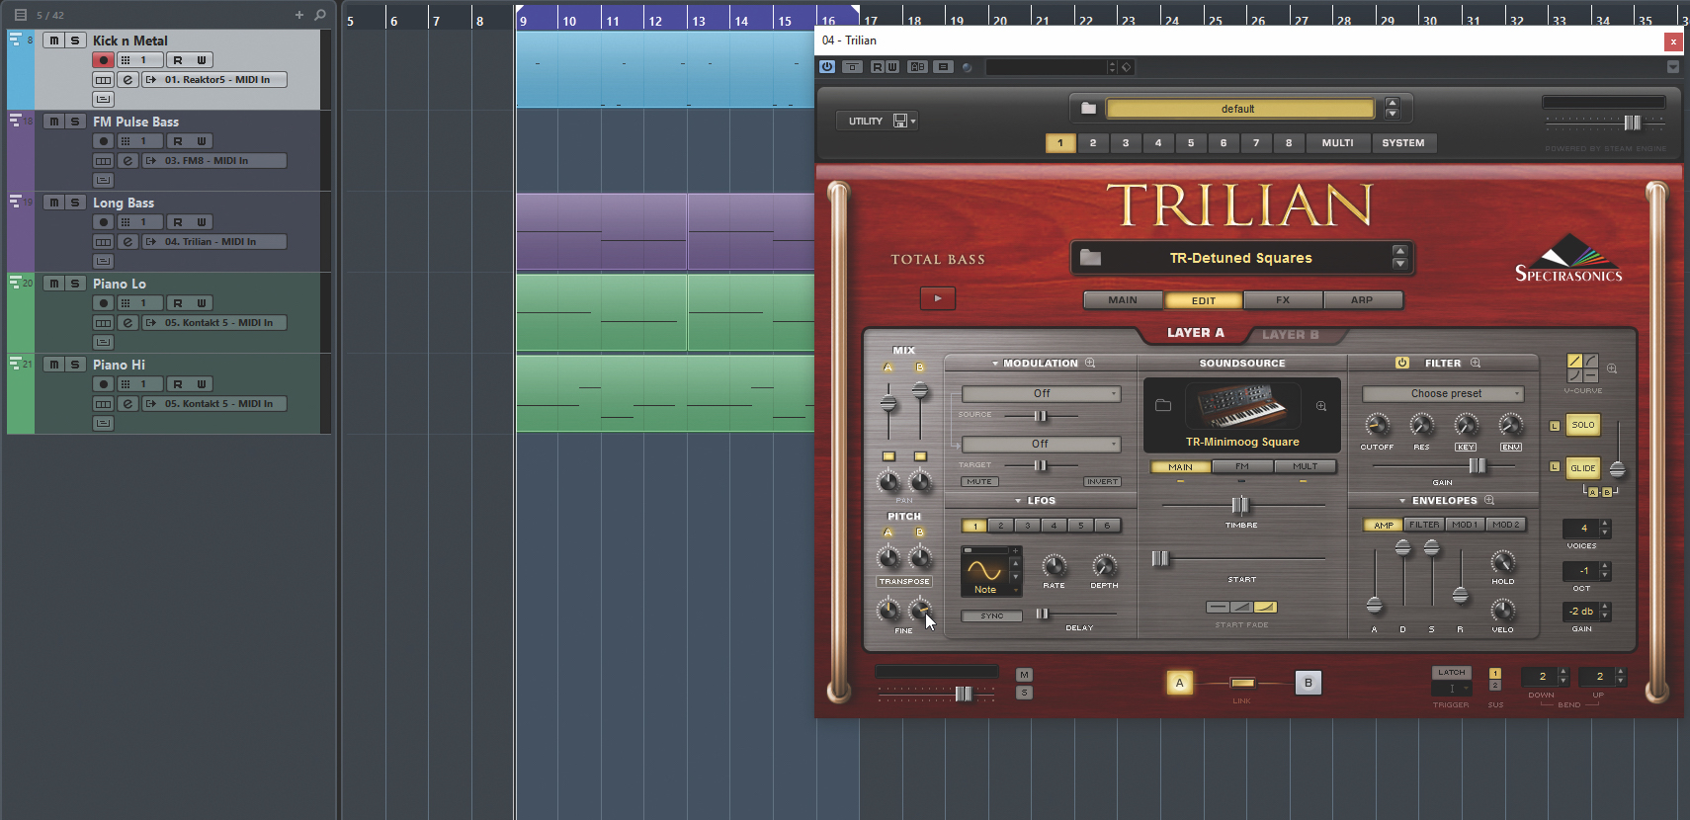Image resolution: width=1690 pixels, height=820 pixels.
Task: Select the linear V-CURVE shape icon
Action: point(1574,361)
